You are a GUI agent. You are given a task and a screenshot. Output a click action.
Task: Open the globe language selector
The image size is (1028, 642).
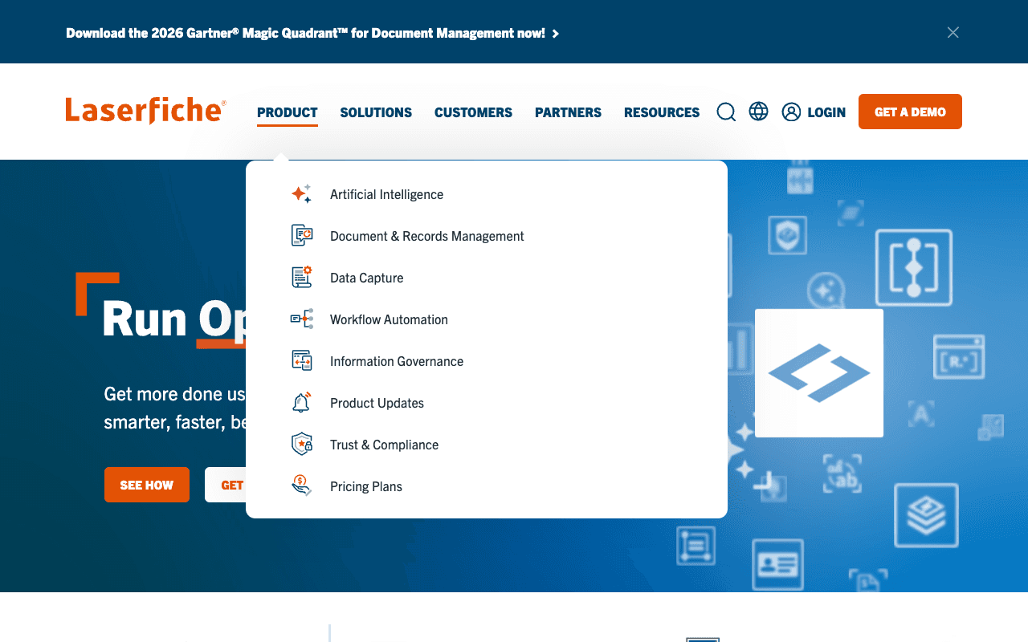(758, 111)
